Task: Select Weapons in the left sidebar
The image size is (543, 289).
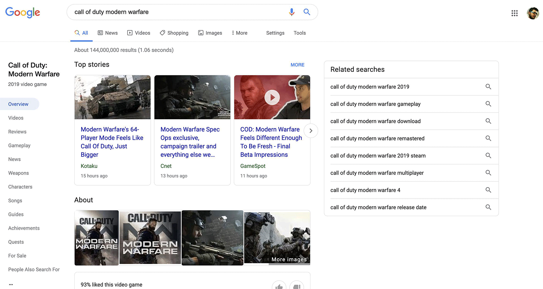Action: (18, 173)
